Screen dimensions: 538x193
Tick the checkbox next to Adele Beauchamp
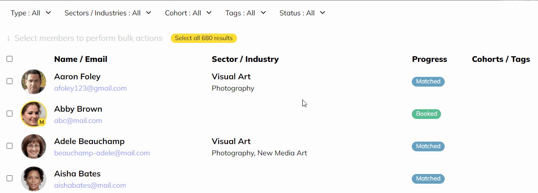10,146
